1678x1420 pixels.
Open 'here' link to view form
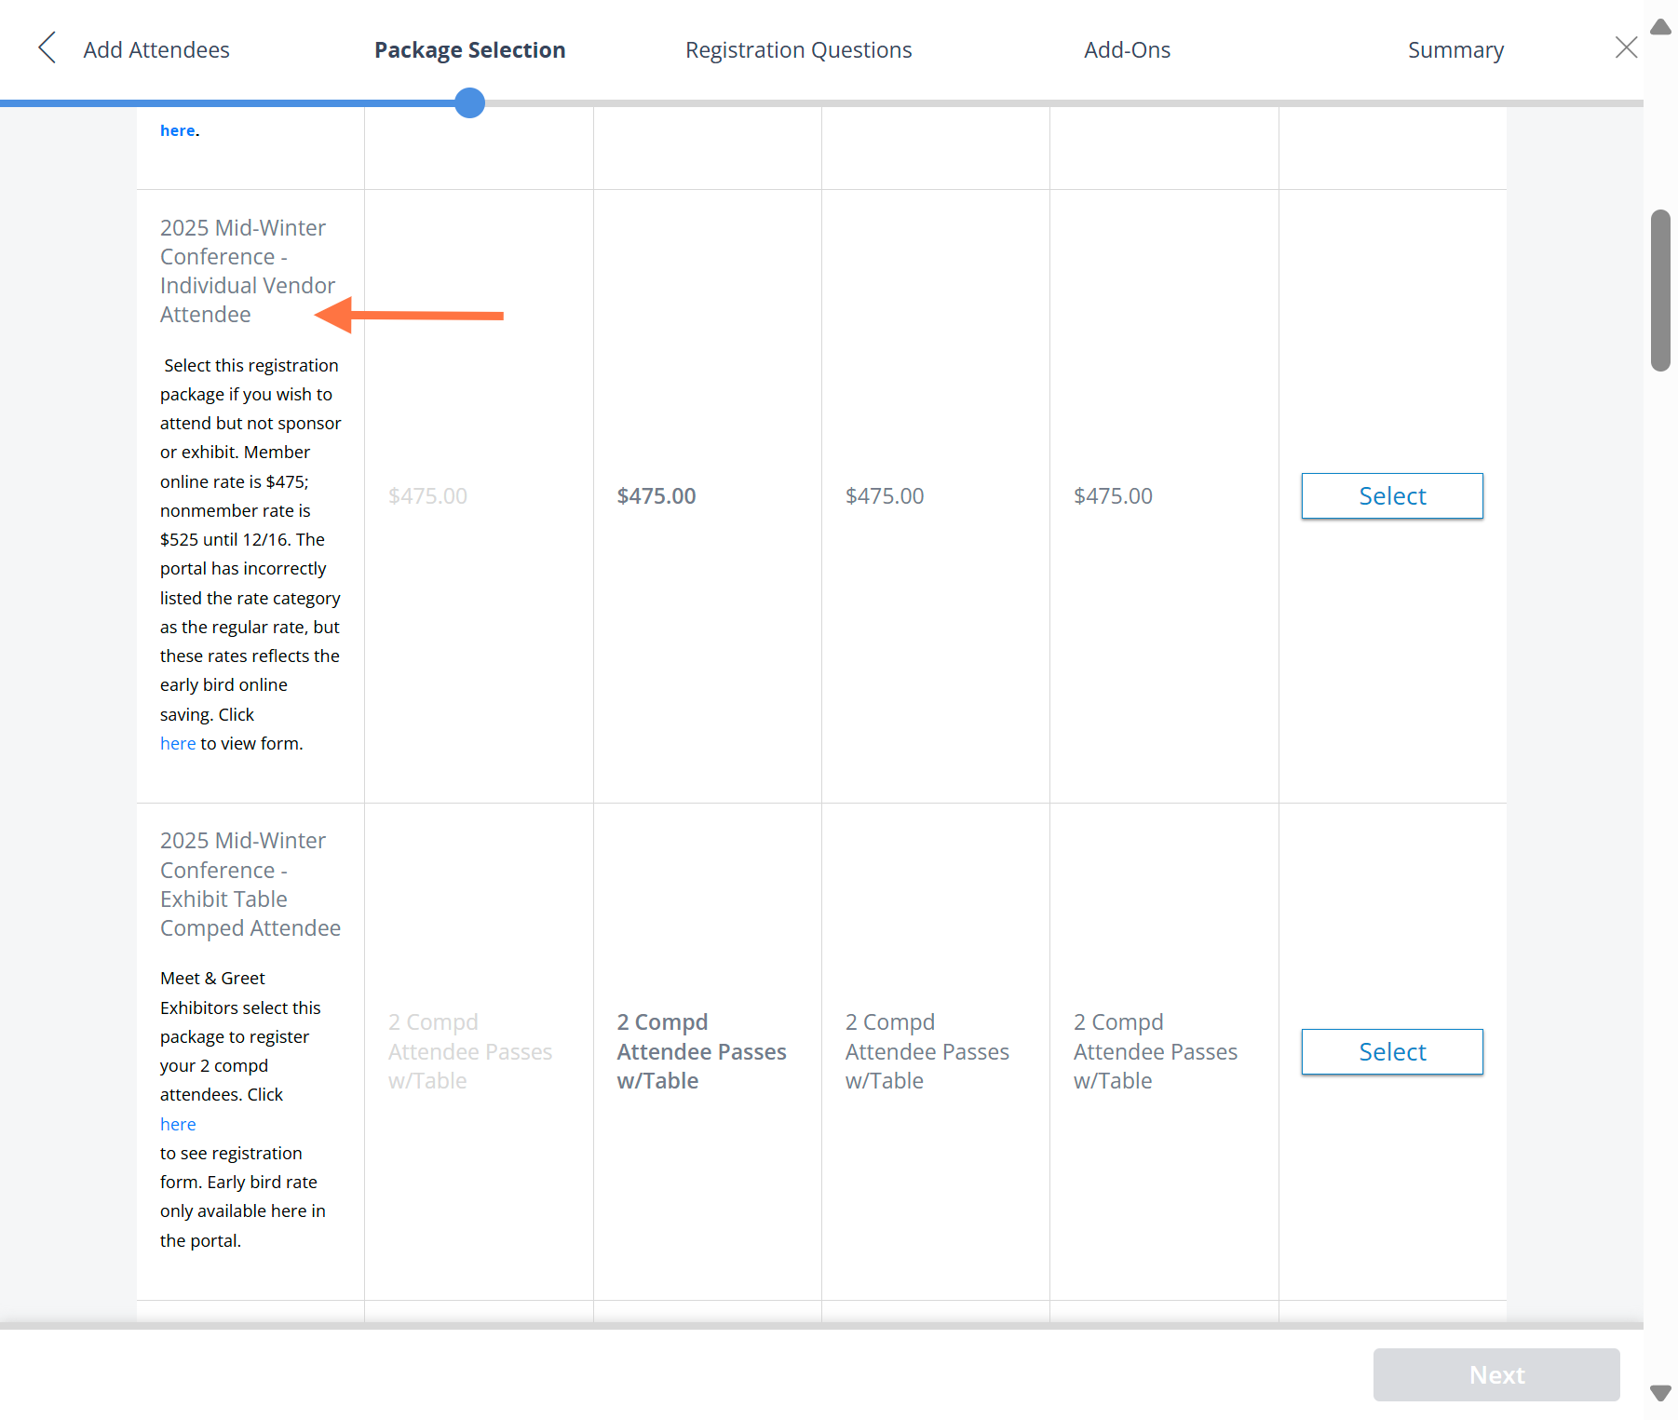[x=178, y=743]
